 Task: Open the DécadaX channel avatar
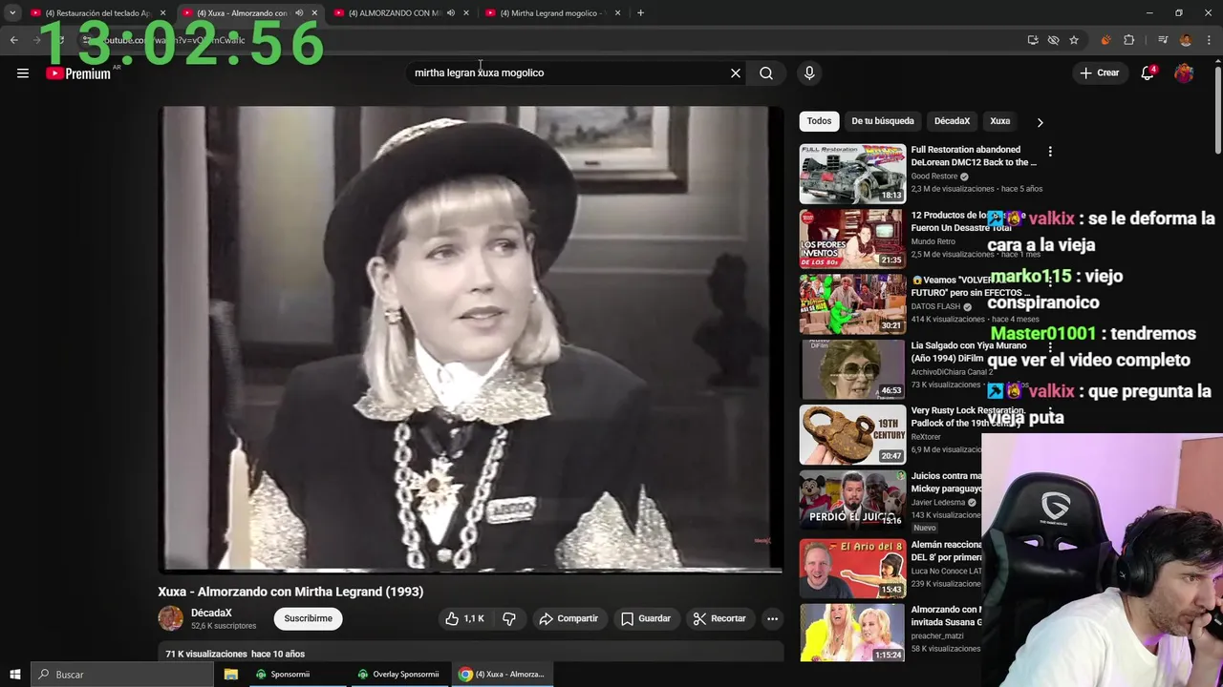point(170,618)
